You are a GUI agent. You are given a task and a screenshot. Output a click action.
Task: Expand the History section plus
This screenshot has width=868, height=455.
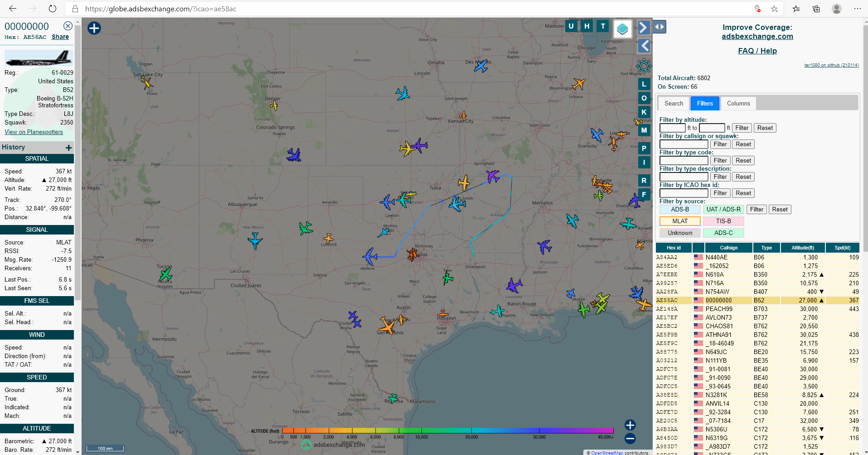tap(68, 148)
